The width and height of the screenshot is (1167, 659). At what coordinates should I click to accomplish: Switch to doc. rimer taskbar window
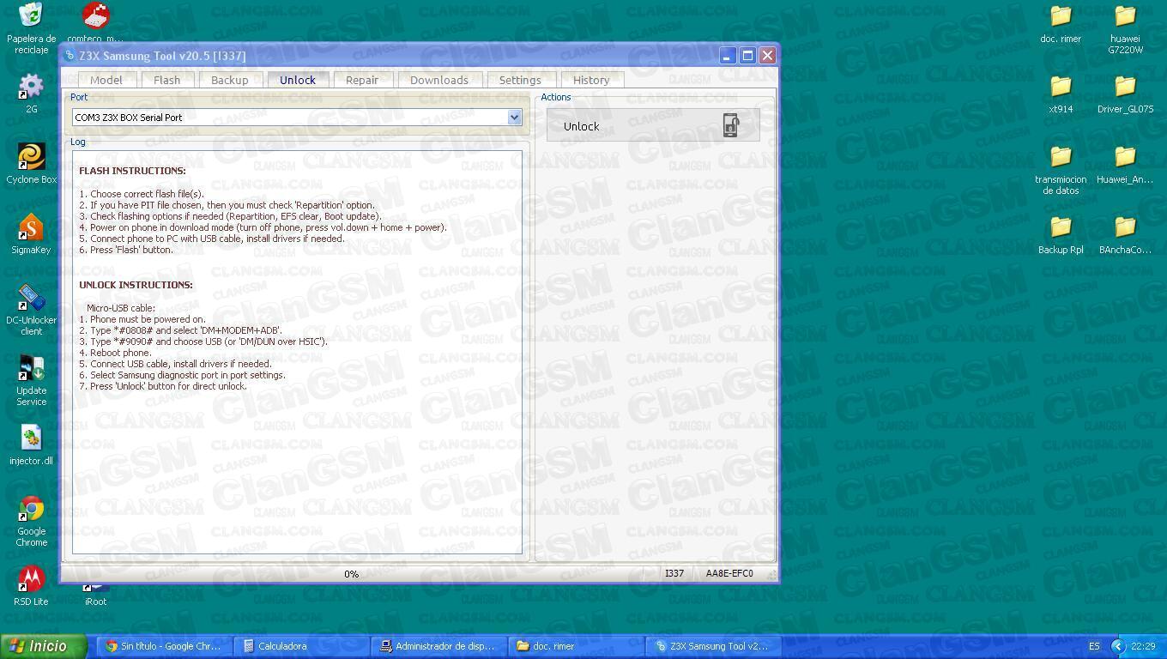[576, 646]
